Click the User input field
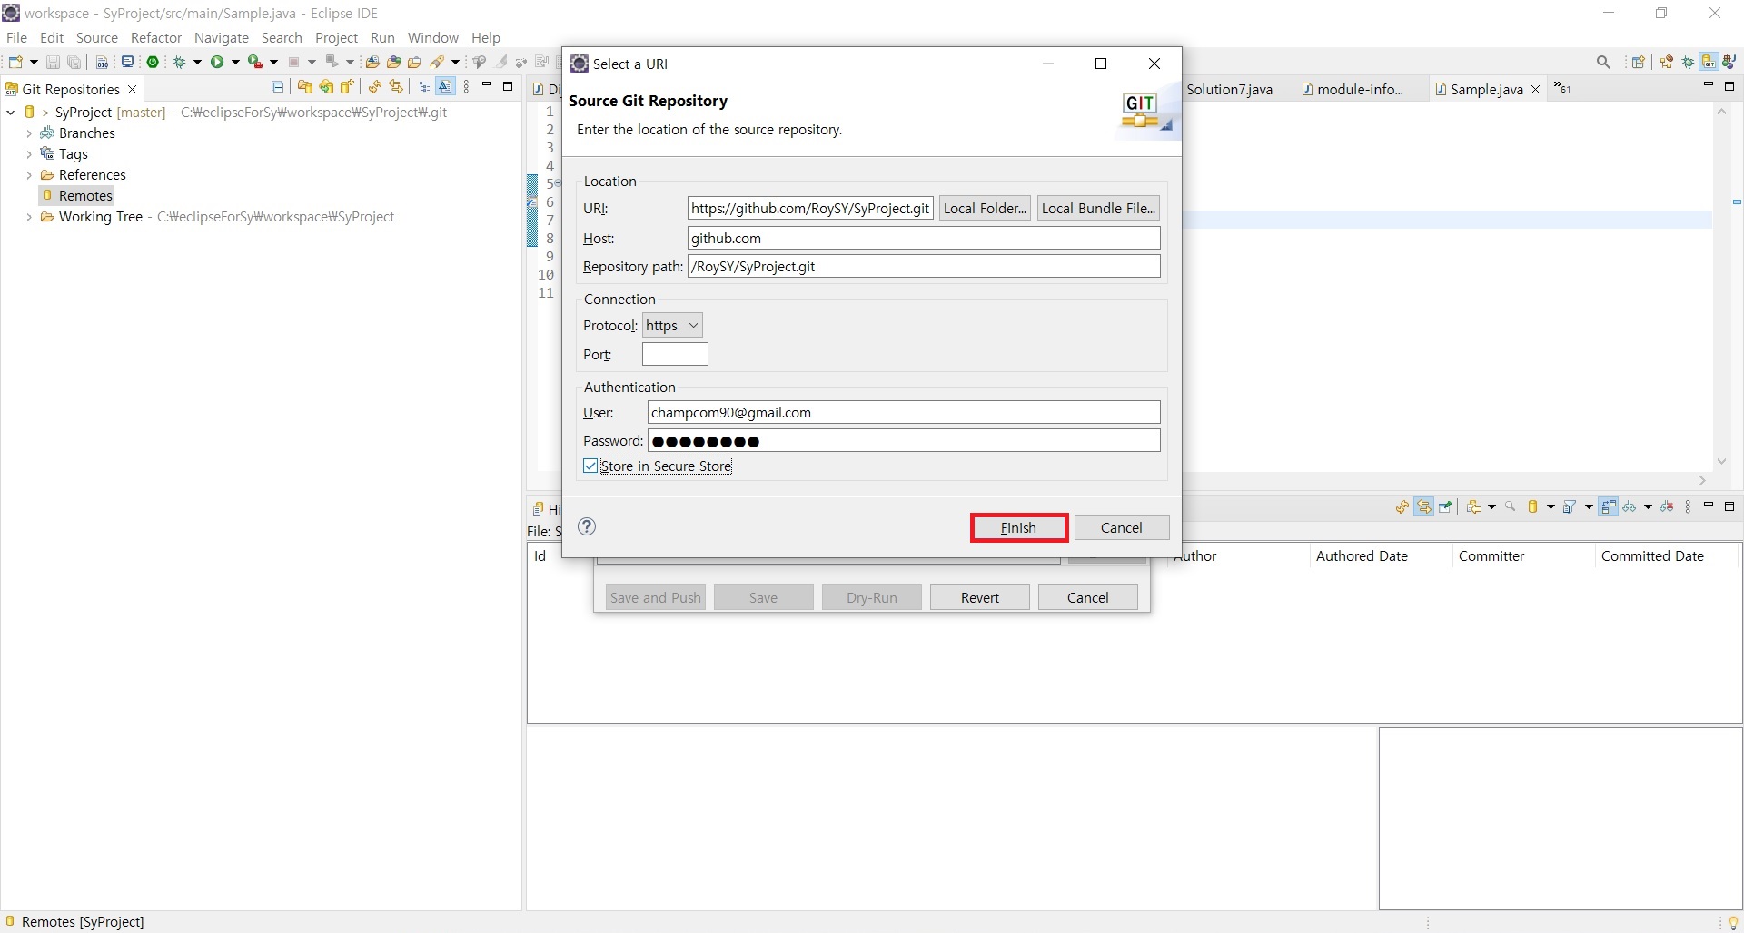The width and height of the screenshot is (1744, 933). coord(904,412)
